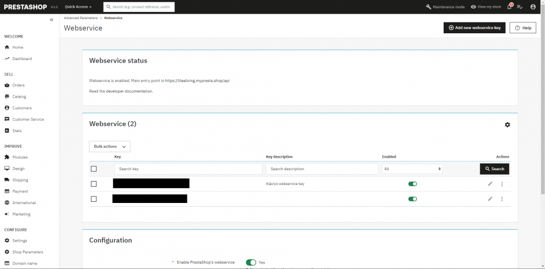Click the Orders basket icon
Screen dimensions: 545x269
coord(7,85)
